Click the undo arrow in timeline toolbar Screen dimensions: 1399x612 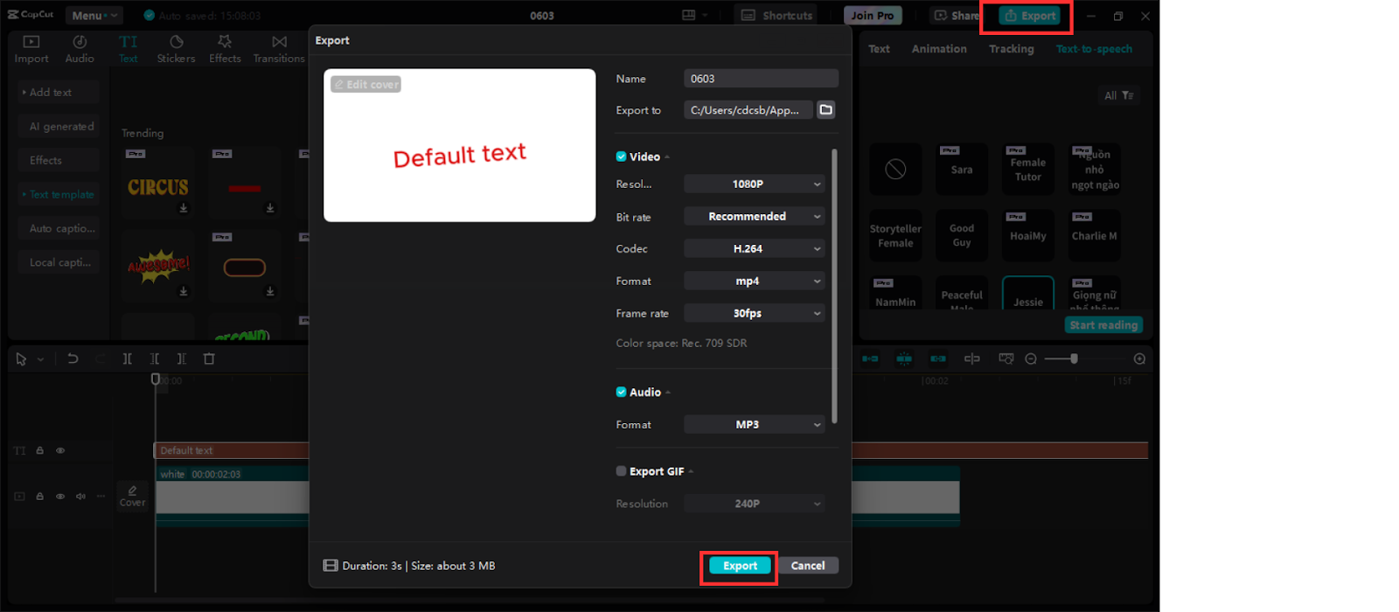pyautogui.click(x=73, y=358)
